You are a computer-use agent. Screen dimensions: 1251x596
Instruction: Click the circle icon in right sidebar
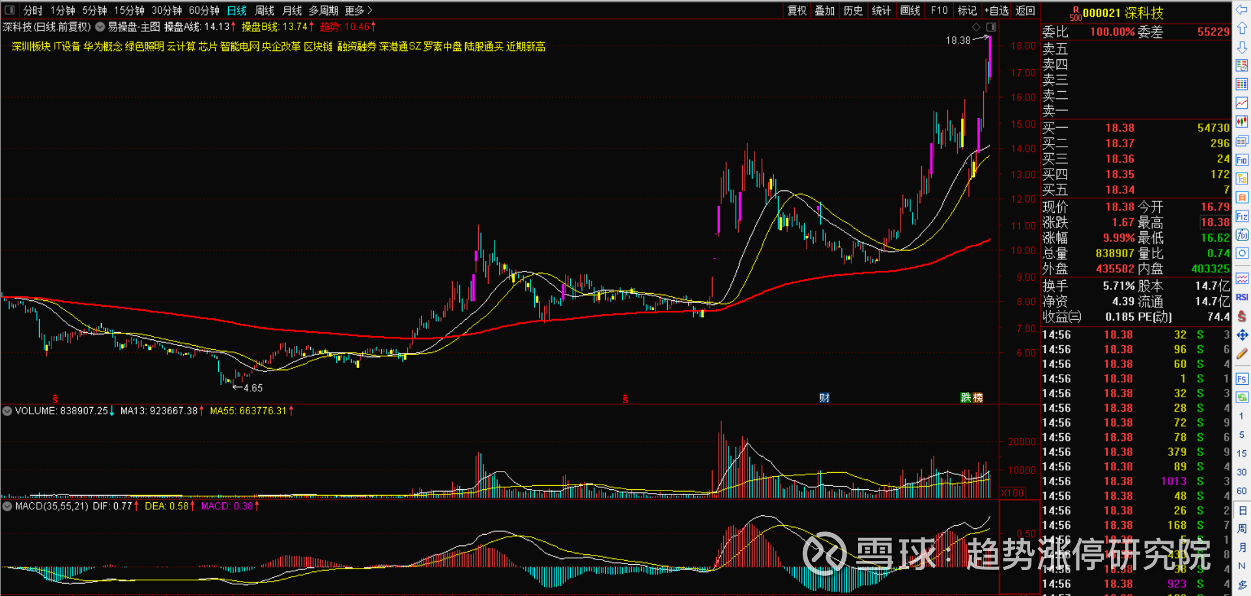(1242, 253)
